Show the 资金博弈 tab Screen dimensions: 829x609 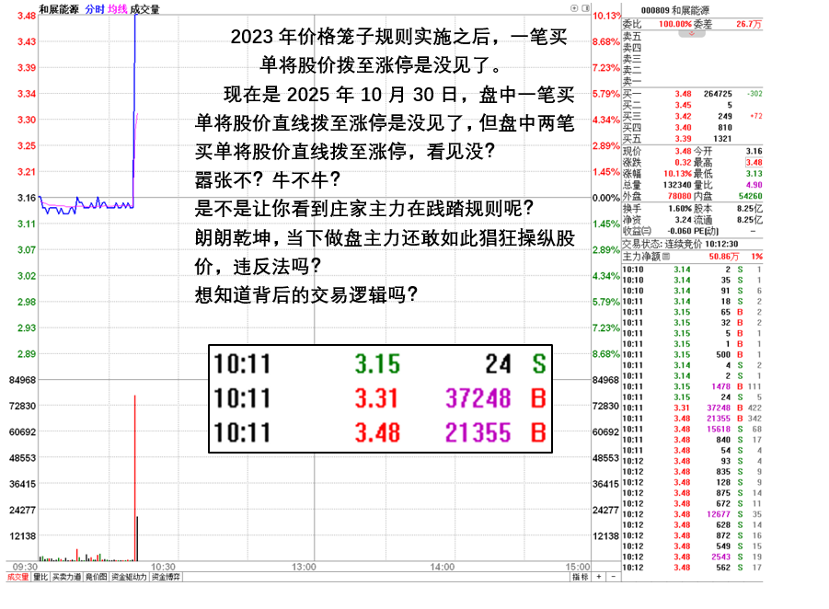166,577
